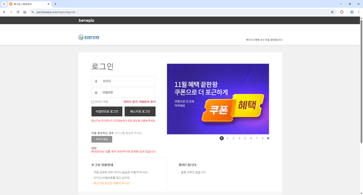Select banner slide 8 in pagination
This screenshot has width=363, height=195.
[262, 138]
